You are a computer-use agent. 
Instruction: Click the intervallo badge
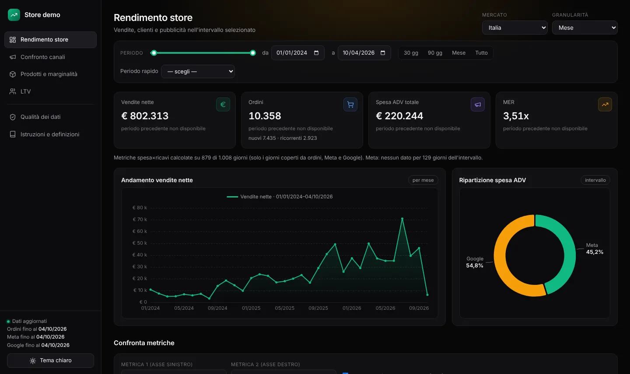pos(595,180)
